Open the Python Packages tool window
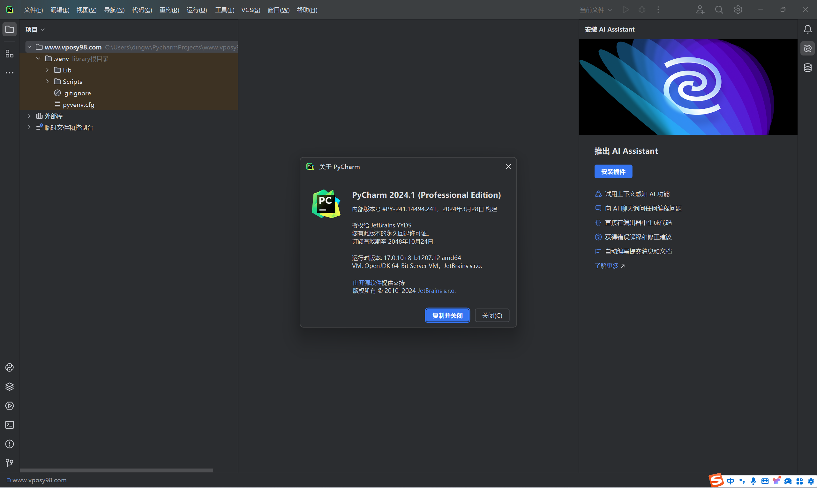The height and width of the screenshot is (488, 817). point(10,386)
